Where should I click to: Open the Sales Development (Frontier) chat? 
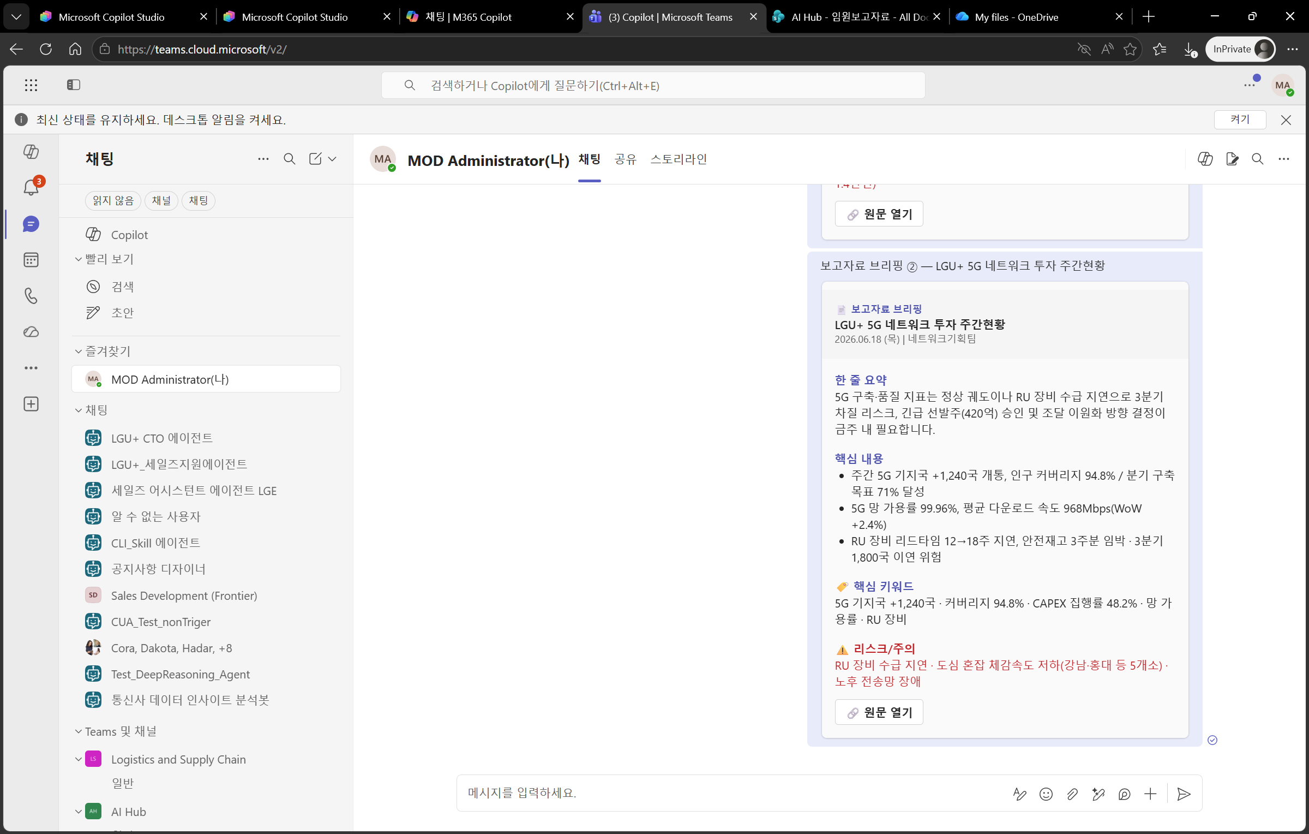tap(206, 595)
